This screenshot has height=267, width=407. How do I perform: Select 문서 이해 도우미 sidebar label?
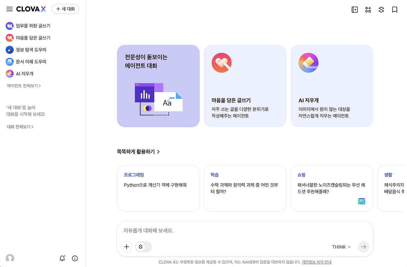[x=31, y=62]
